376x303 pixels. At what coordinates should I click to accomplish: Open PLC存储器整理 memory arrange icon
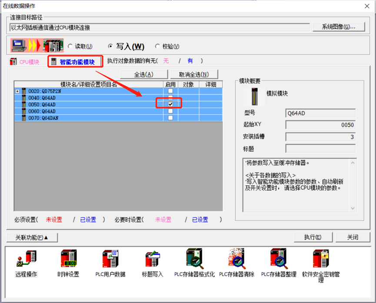[x=279, y=260]
